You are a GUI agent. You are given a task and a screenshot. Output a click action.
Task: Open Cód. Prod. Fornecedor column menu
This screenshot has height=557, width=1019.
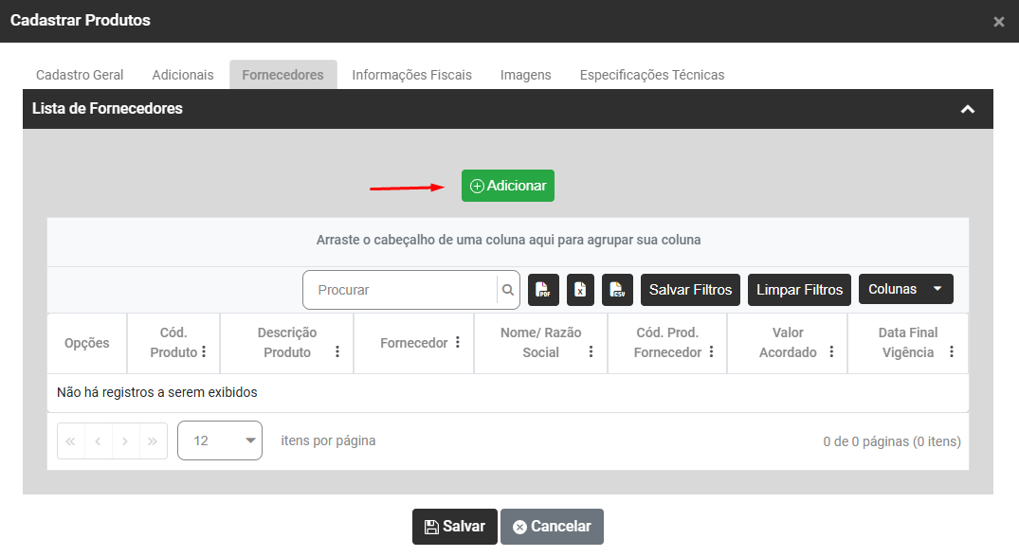712,351
